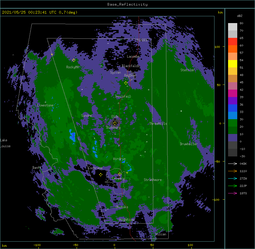Screen dimensions: 255x249
Task: Click the yellow diamond marker below RedDeer
Action: coord(126,83)
